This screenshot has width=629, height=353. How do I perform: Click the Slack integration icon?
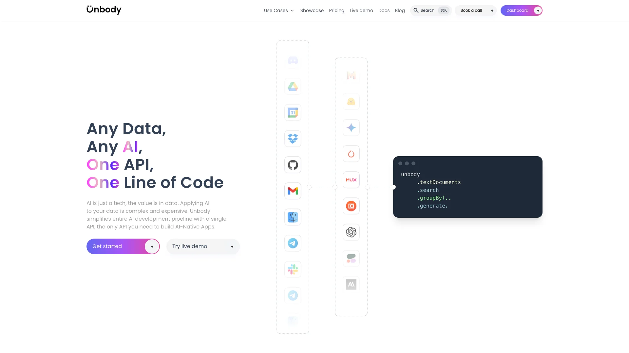[x=293, y=269]
